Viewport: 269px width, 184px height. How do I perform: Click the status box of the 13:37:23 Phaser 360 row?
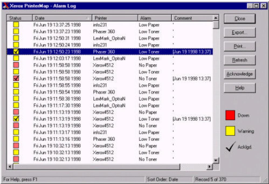(x=16, y=31)
